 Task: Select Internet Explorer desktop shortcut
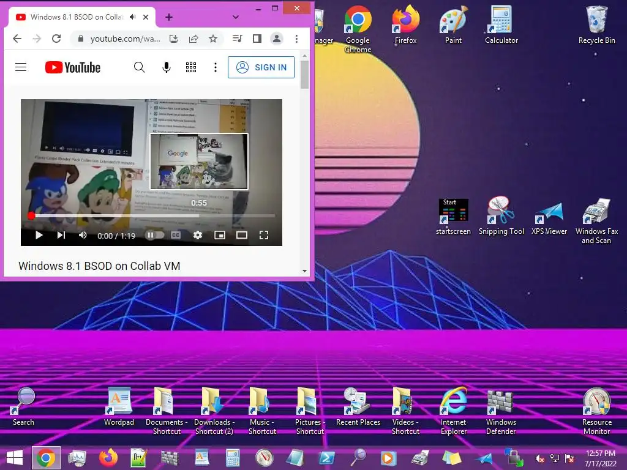pos(454,411)
